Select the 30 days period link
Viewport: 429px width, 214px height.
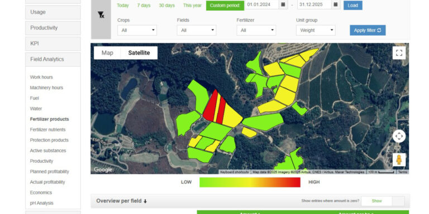[166, 6]
